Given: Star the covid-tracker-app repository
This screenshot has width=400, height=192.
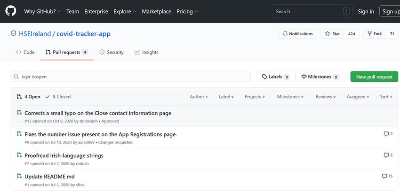Looking at the screenshot, I should point(332,34).
